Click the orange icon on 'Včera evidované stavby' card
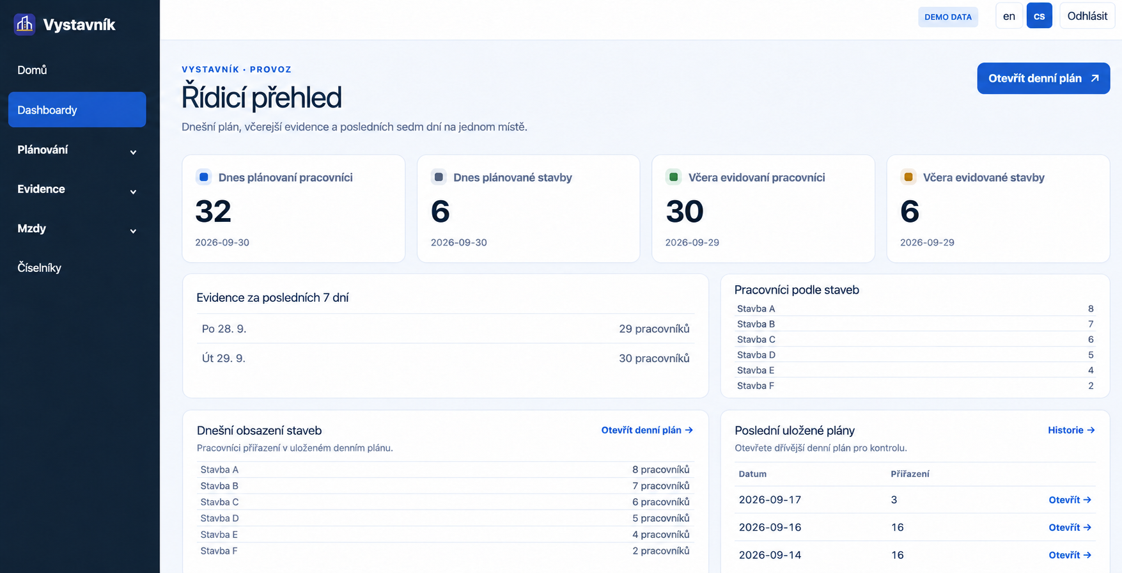This screenshot has height=573, width=1122. [908, 177]
